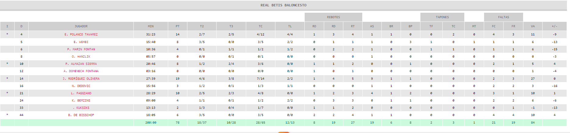The image size is (570, 133).
Task: Open player P. ALMAZAN SIERRA
Action: pos(81,64)
